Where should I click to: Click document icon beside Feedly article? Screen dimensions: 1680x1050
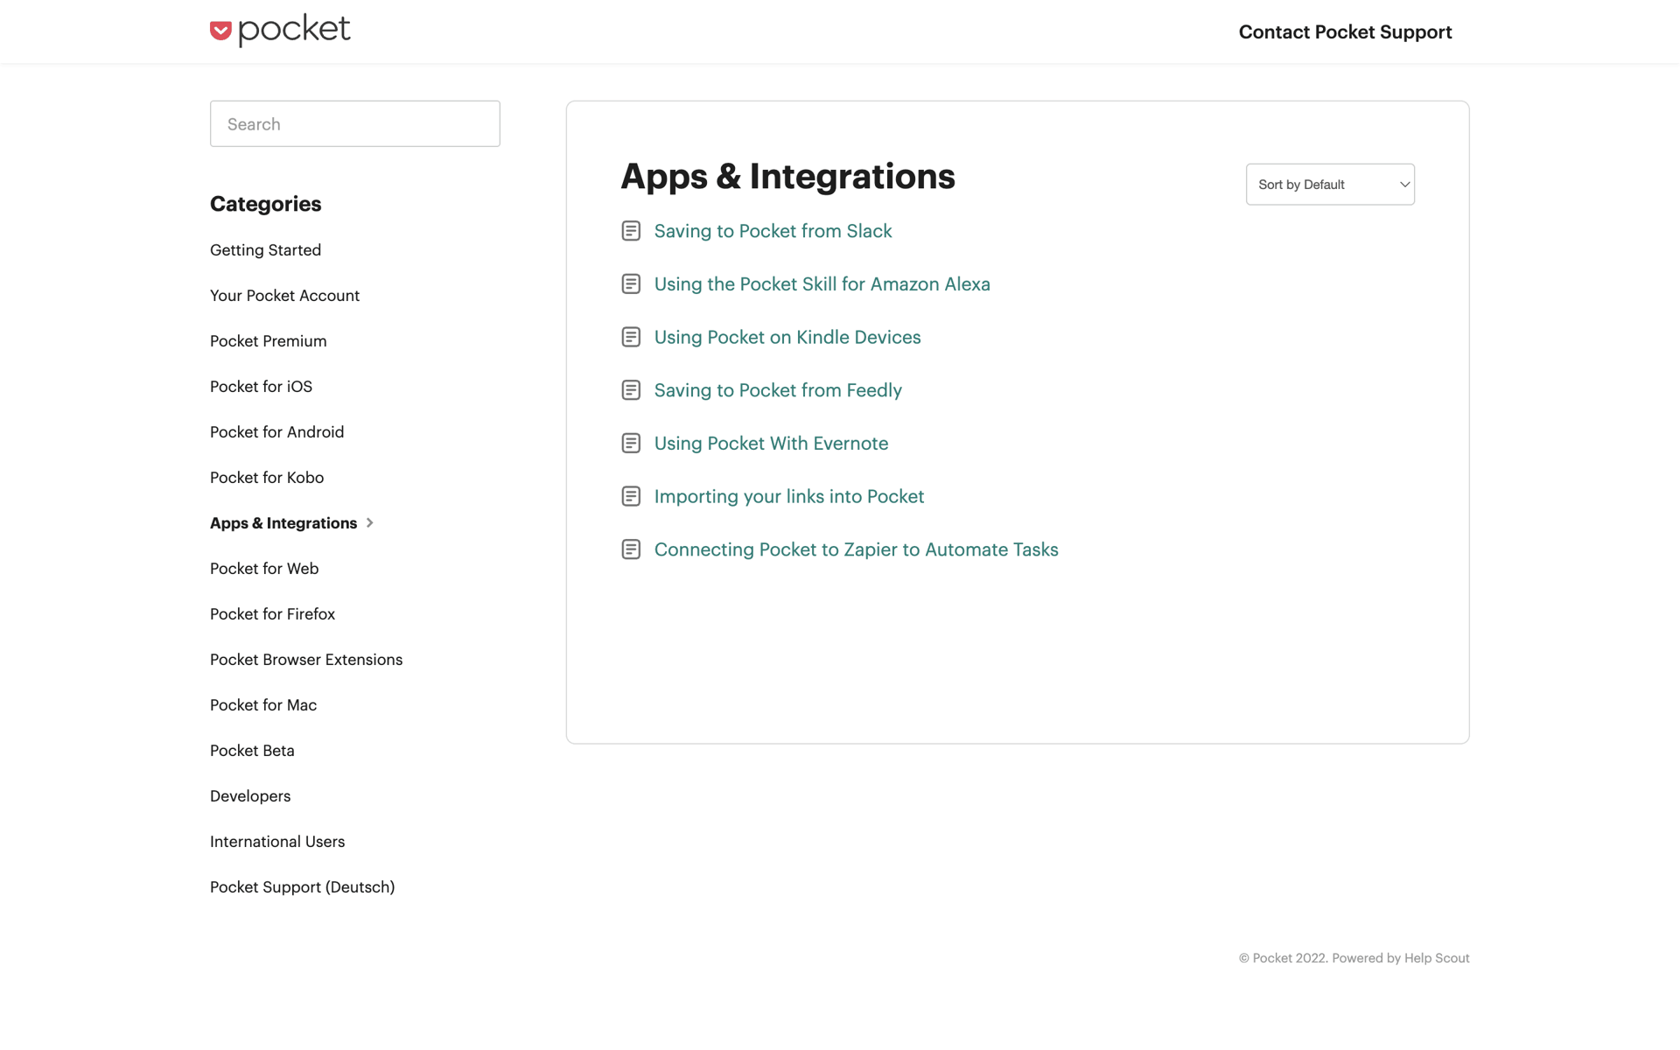(x=631, y=390)
